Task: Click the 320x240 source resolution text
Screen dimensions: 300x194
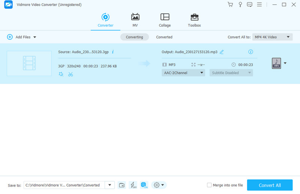Action: (x=74, y=66)
